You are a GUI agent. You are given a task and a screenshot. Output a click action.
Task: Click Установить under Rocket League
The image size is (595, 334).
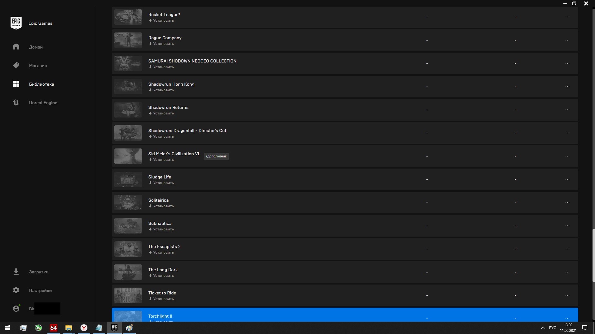tap(161, 21)
